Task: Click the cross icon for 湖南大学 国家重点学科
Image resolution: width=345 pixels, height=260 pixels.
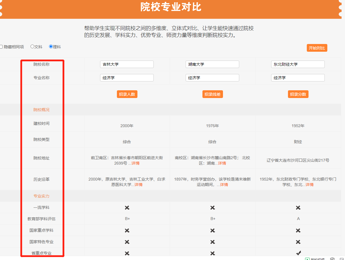Action: tap(212, 230)
